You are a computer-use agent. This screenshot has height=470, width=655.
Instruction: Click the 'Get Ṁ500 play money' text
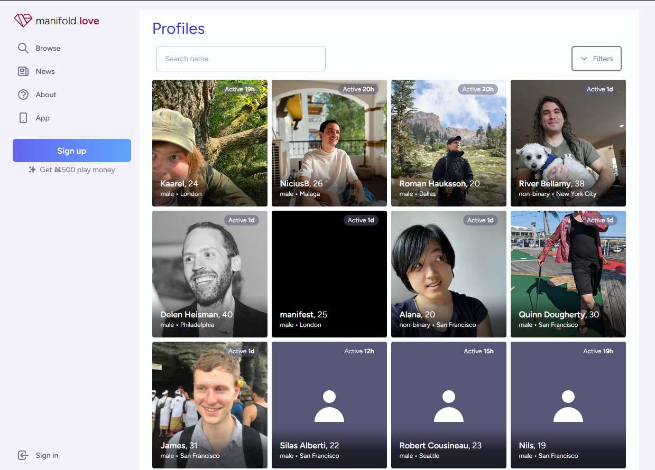pyautogui.click(x=77, y=170)
